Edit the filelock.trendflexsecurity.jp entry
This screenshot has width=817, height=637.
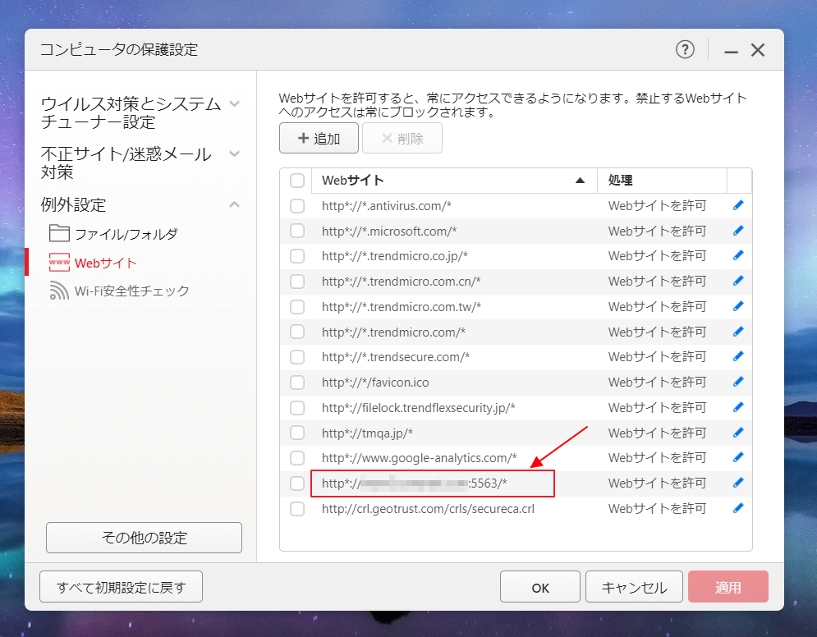tap(737, 408)
